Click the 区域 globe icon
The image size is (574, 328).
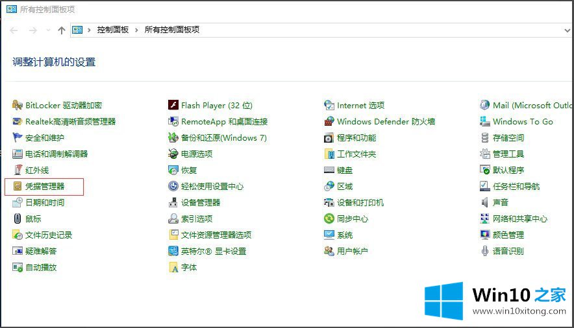[329, 186]
